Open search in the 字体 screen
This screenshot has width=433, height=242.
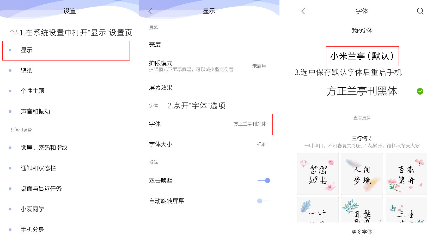click(420, 11)
